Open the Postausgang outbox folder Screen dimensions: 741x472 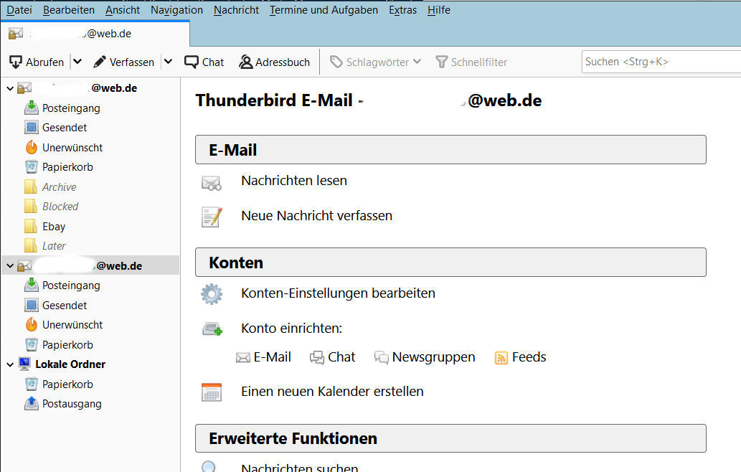pyautogui.click(x=63, y=403)
